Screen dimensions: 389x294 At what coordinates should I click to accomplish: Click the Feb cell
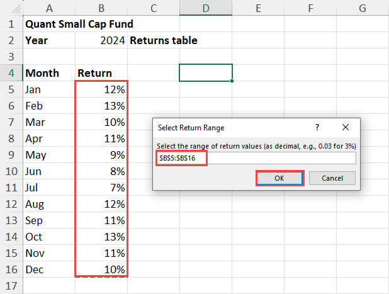(49, 106)
